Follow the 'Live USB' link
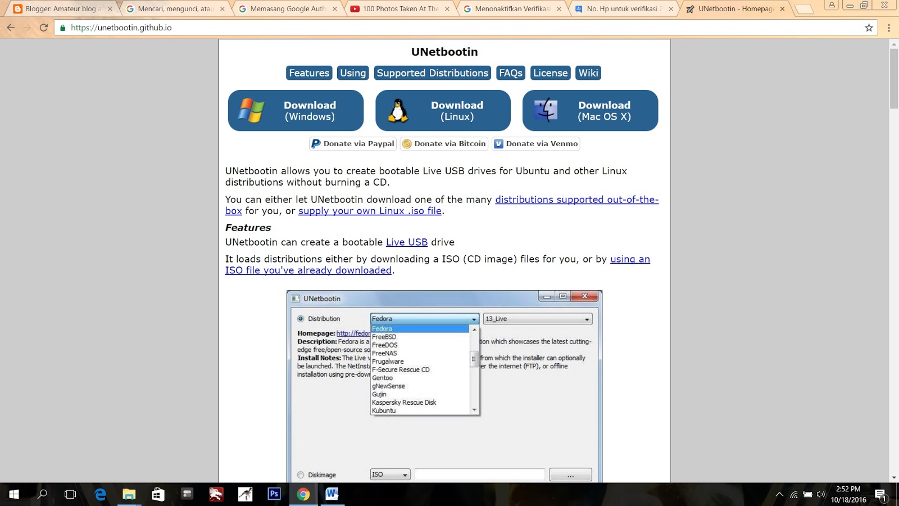Viewport: 899px width, 506px height. pos(407,242)
